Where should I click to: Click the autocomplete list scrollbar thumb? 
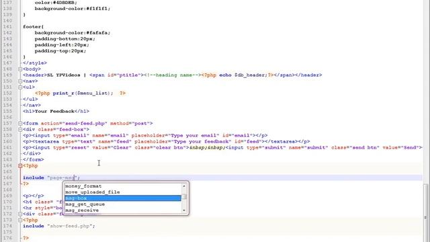pyautogui.click(x=184, y=196)
